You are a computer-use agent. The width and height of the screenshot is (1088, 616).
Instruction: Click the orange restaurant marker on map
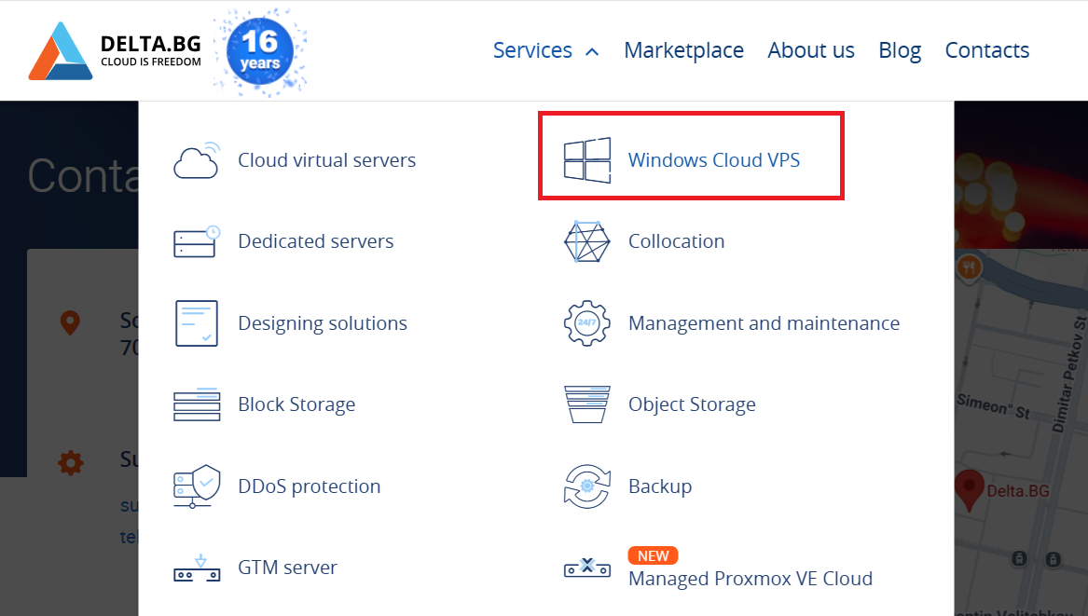(x=969, y=267)
